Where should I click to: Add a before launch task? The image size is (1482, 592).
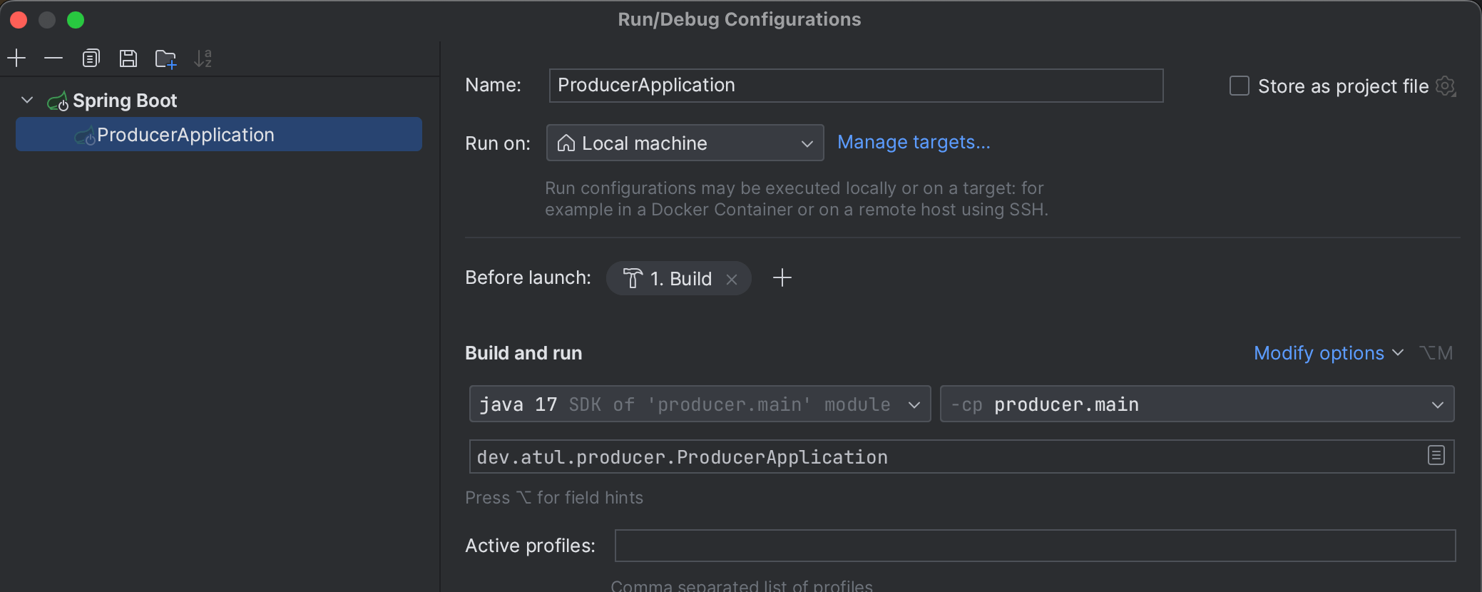pyautogui.click(x=782, y=277)
